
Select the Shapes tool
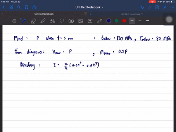pos(52,21)
